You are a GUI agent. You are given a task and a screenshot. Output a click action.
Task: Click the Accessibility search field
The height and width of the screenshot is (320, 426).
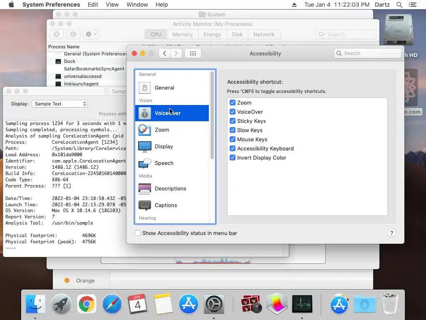pyautogui.click(x=368, y=53)
